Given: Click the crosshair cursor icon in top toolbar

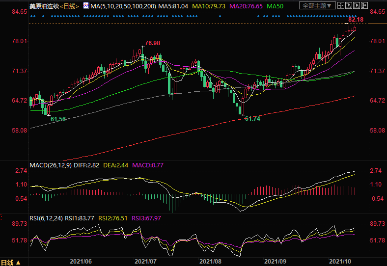Looking at the screenshot, I should (340, 6).
